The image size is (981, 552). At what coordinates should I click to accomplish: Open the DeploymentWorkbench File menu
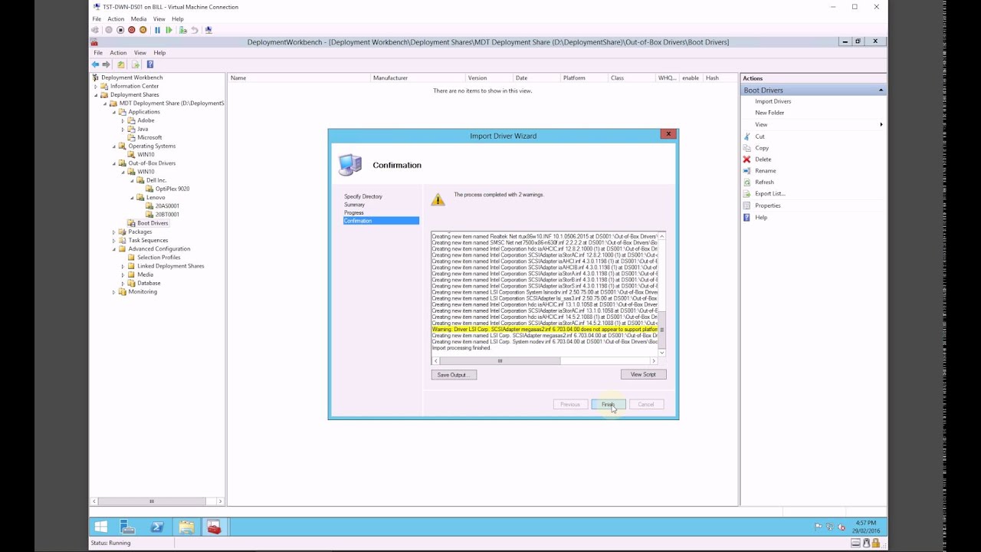tap(98, 53)
